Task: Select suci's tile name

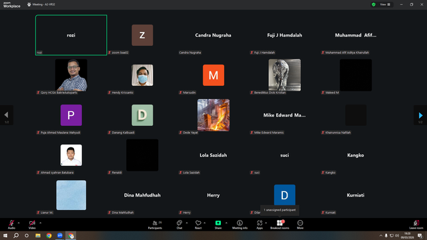Action: (285, 155)
